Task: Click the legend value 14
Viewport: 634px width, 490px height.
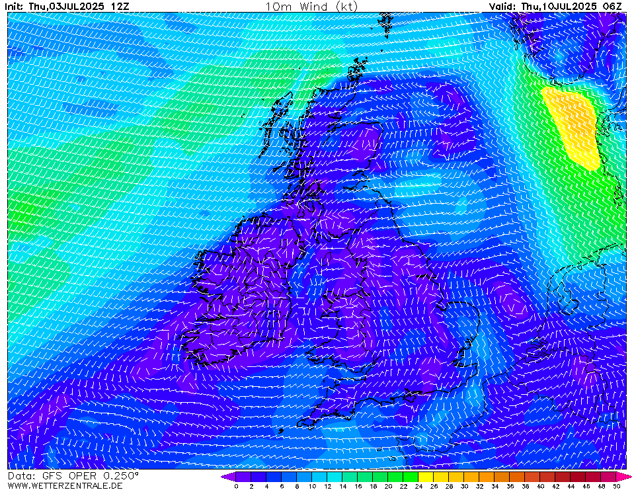Action: 342,486
